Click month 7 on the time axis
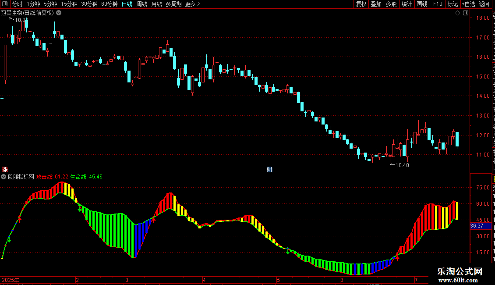Image resolution: width=495 pixels, height=285 pixels. pyautogui.click(x=417, y=280)
